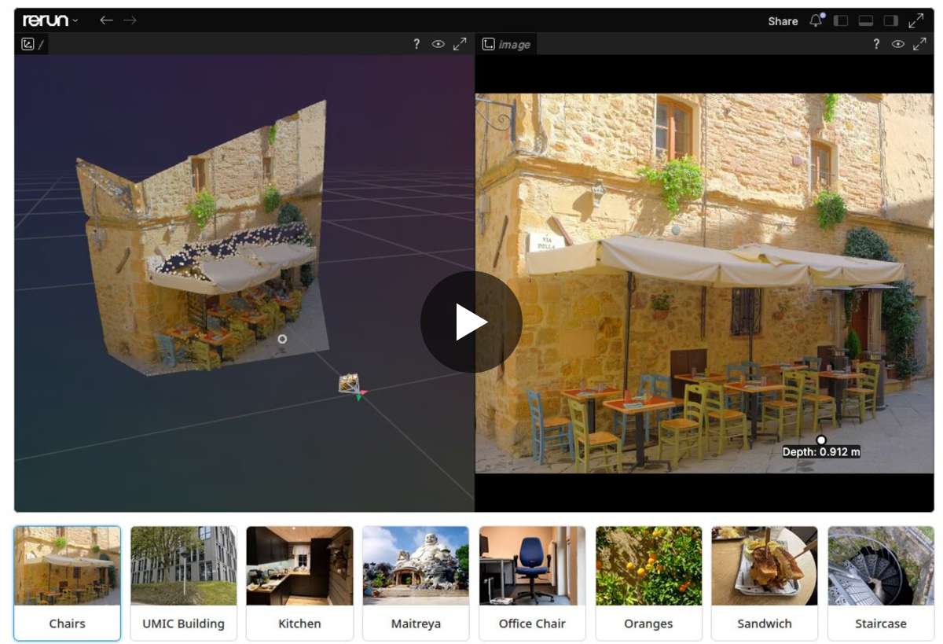943x644 pixels.
Task: Click the Share button
Action: pyautogui.click(x=783, y=21)
